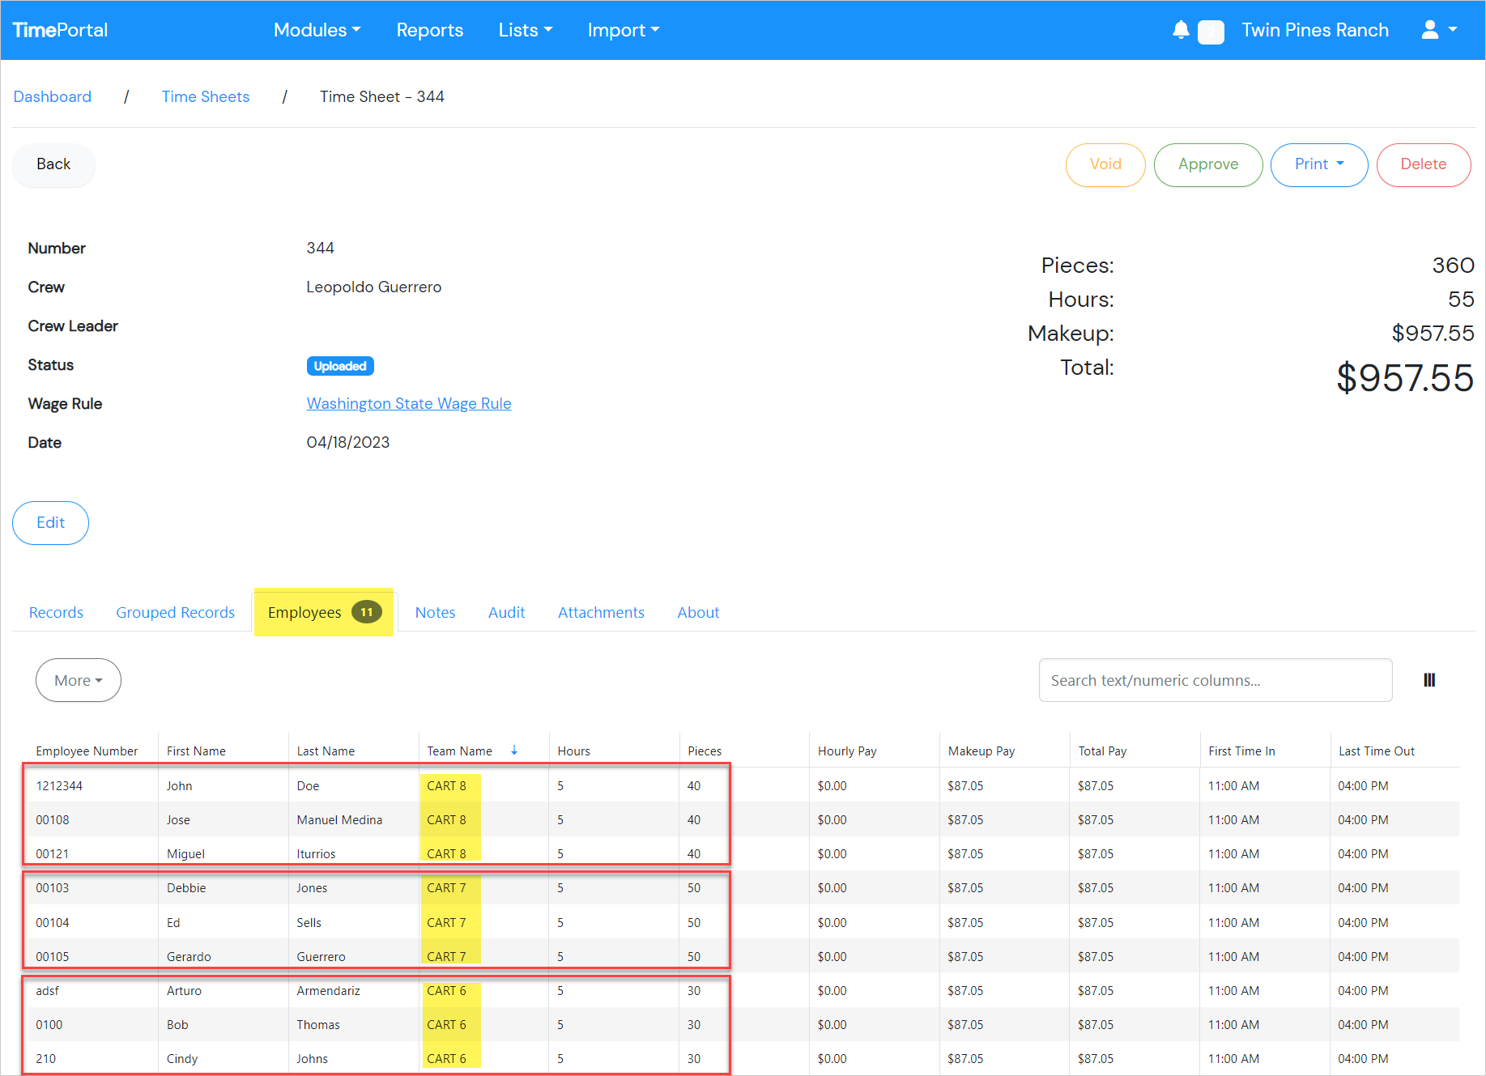Open the Import dropdown
Viewport: 1486px width, 1076px height.
(x=623, y=30)
